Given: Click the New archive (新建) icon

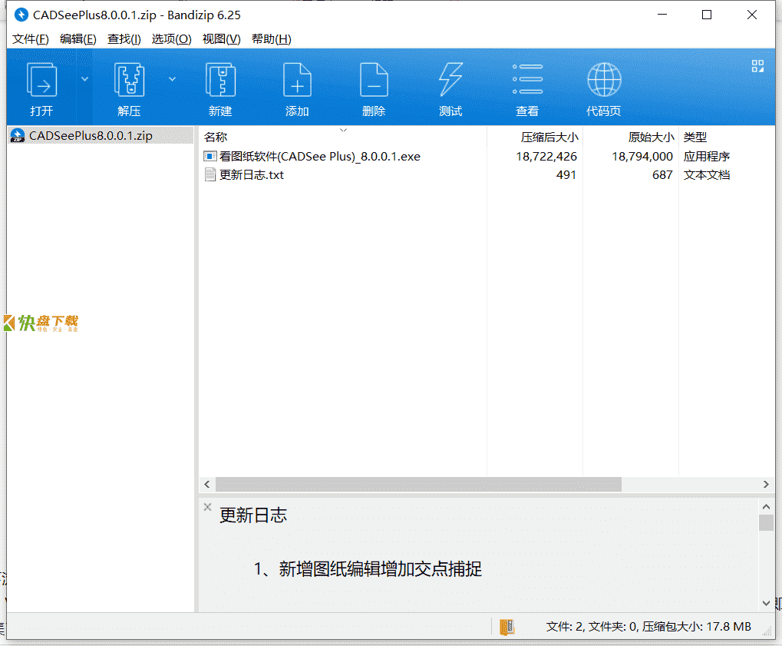Looking at the screenshot, I should [220, 80].
